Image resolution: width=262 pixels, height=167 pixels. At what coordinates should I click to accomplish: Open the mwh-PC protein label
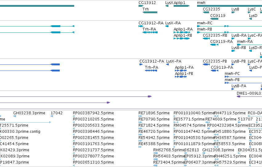click(232, 74)
